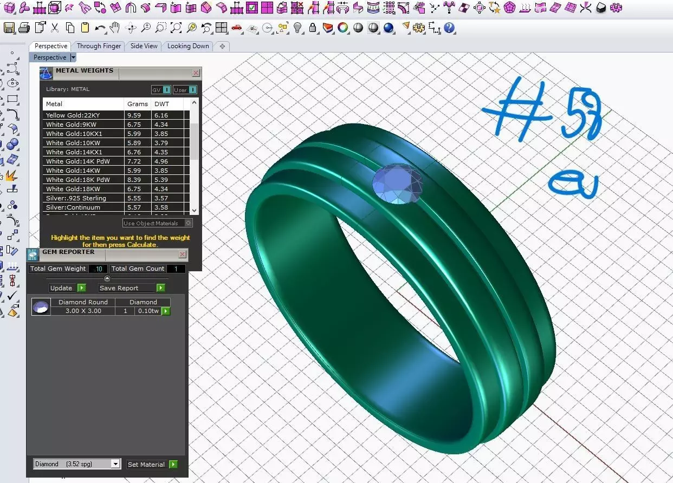Toggle the GV library button
This screenshot has height=483, width=673.
click(x=161, y=90)
